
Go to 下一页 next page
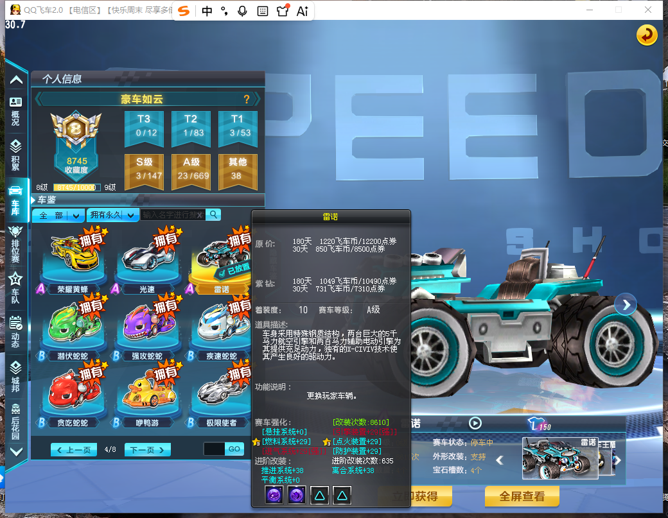147,450
